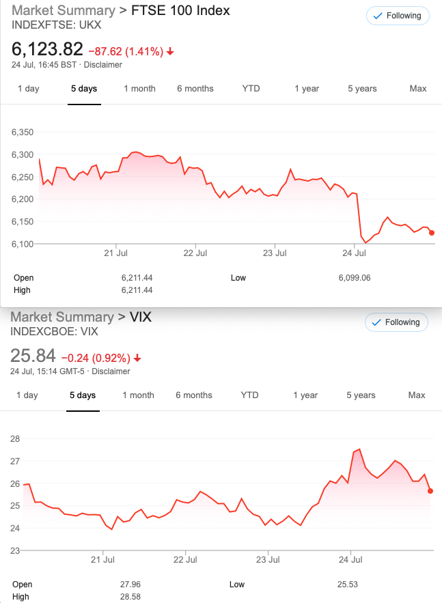Click Market Summary breadcrumb above FTSE 100
Image resolution: width=442 pixels, height=603 pixels.
pos(64,10)
